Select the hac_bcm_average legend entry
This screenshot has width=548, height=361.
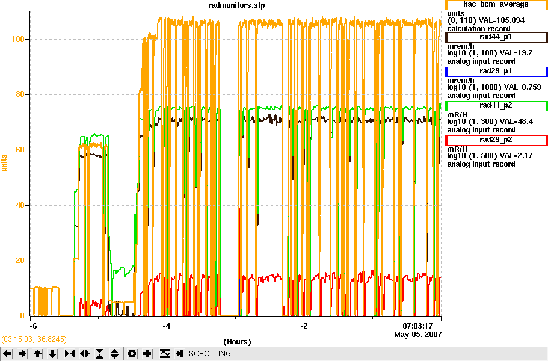(x=496, y=5)
